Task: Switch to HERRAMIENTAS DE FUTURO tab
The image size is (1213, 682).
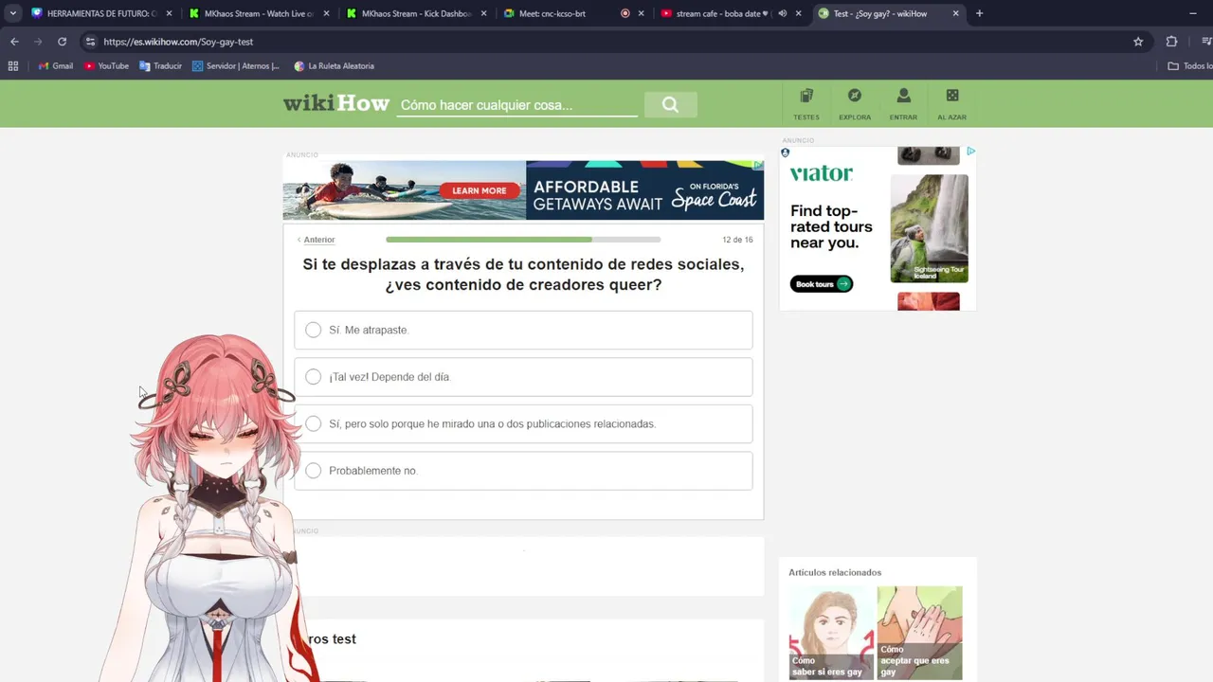Action: point(100,13)
